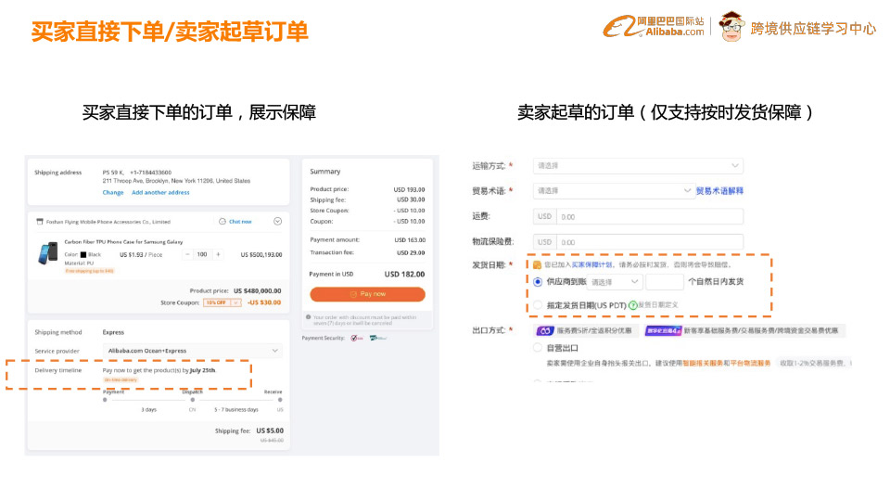Click the 运费 USD amount input field
The width and height of the screenshot is (890, 501).
pyautogui.click(x=649, y=217)
